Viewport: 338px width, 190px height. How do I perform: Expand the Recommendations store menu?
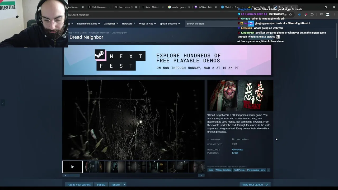tap(88, 24)
